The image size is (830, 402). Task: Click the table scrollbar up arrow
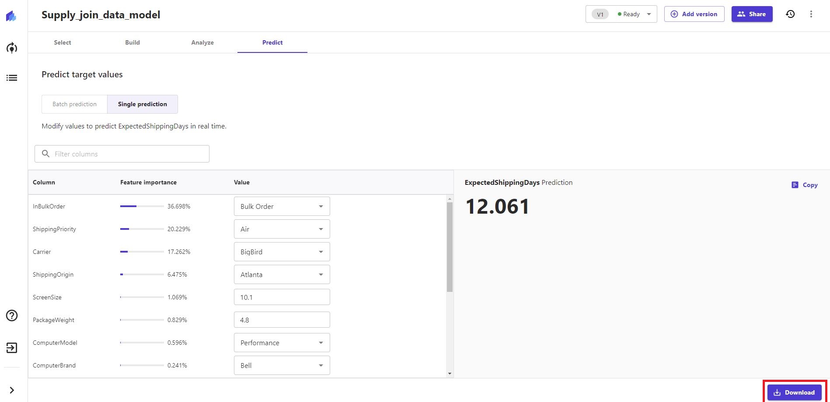[x=450, y=199]
